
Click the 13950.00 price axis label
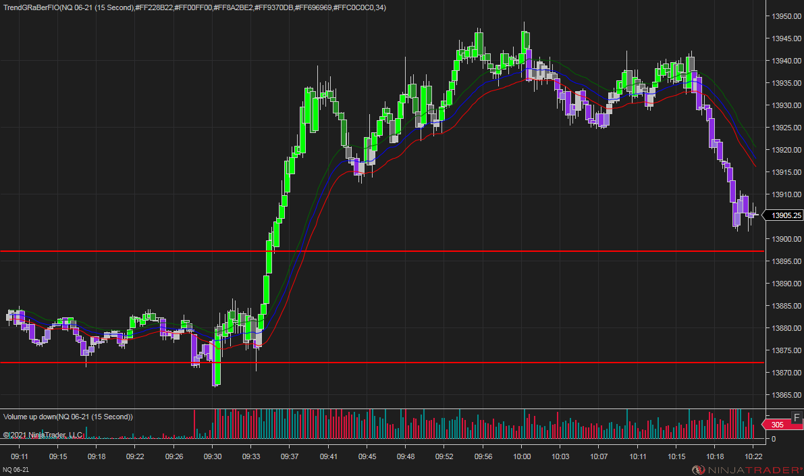pos(786,16)
